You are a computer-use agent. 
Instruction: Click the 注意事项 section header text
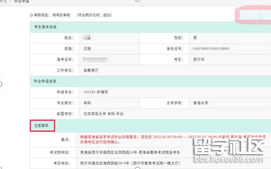pyautogui.click(x=41, y=125)
